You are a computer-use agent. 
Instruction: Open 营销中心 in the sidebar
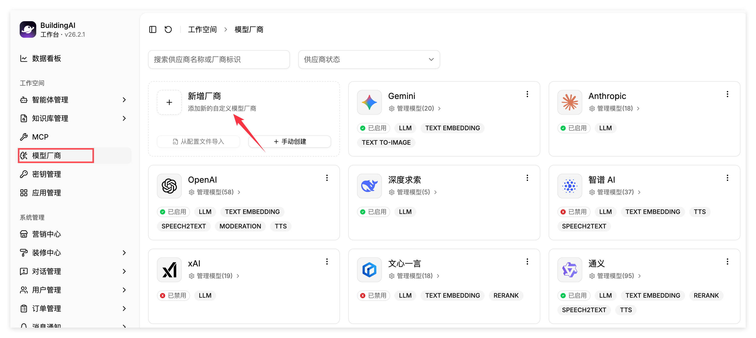(75, 234)
